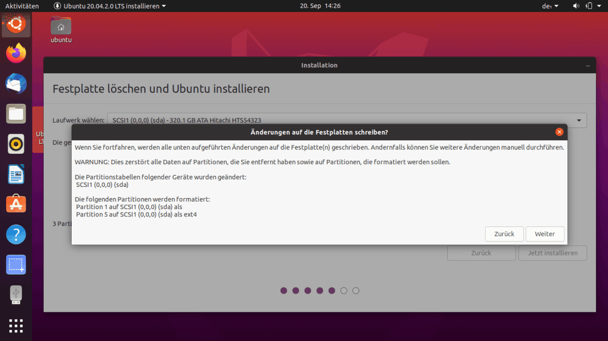Minimize the Installation window
This screenshot has width=608, height=341.
[x=588, y=65]
